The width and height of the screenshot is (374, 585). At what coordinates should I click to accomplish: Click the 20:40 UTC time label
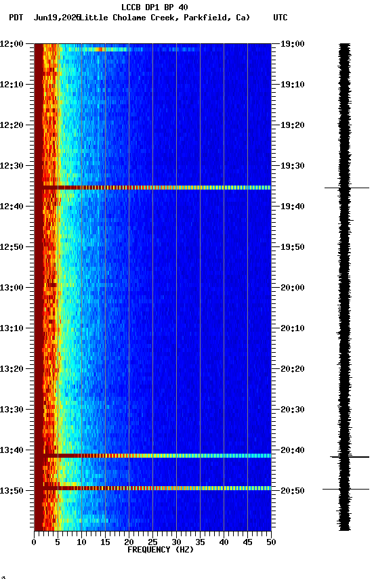tap(293, 450)
